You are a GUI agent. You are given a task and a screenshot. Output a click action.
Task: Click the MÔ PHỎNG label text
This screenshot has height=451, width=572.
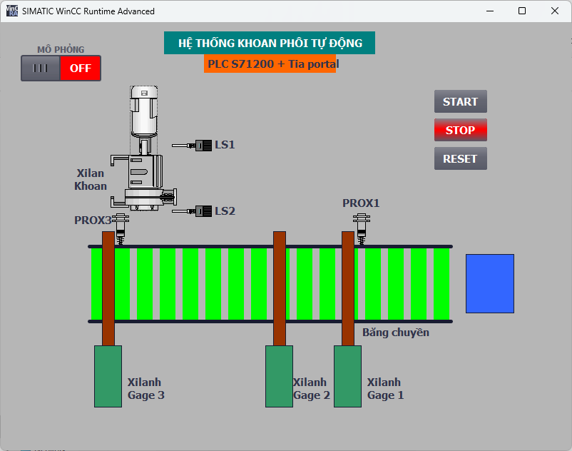[61, 49]
